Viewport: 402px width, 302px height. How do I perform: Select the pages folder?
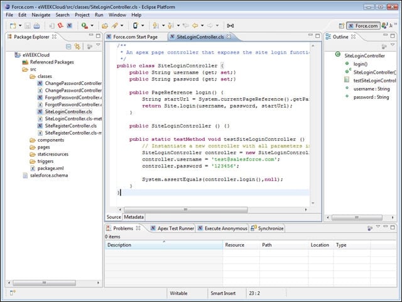coord(43,147)
